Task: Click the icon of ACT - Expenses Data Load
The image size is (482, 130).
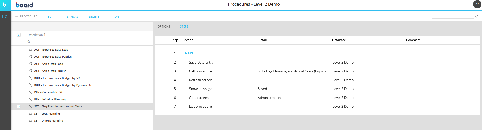Action: click(31, 49)
